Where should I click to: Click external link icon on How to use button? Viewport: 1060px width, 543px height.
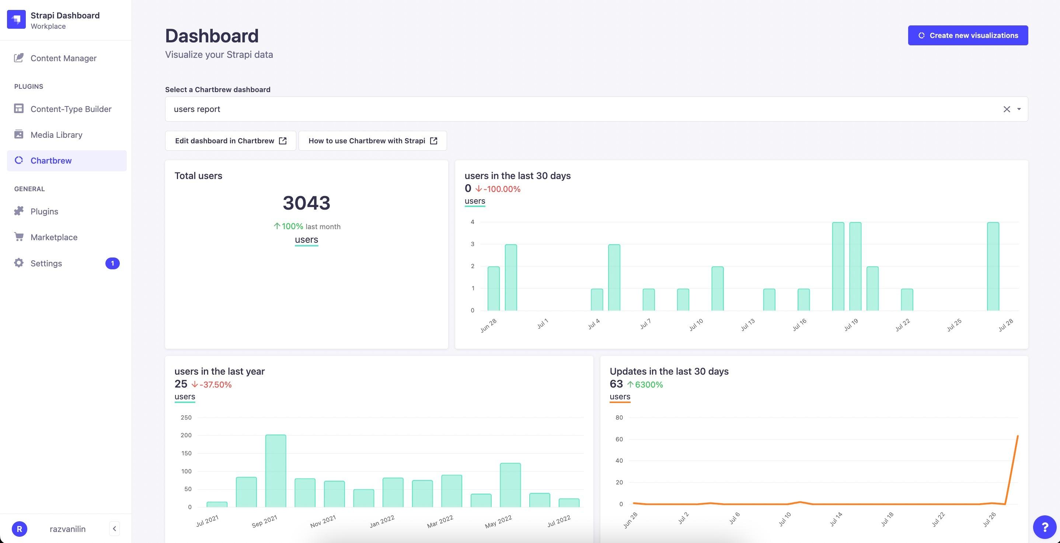[433, 141]
